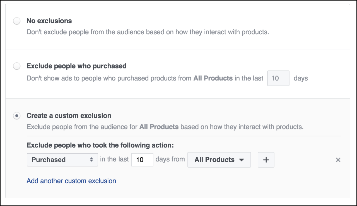Dismiss the exclusion rule with the close icon

(338, 160)
